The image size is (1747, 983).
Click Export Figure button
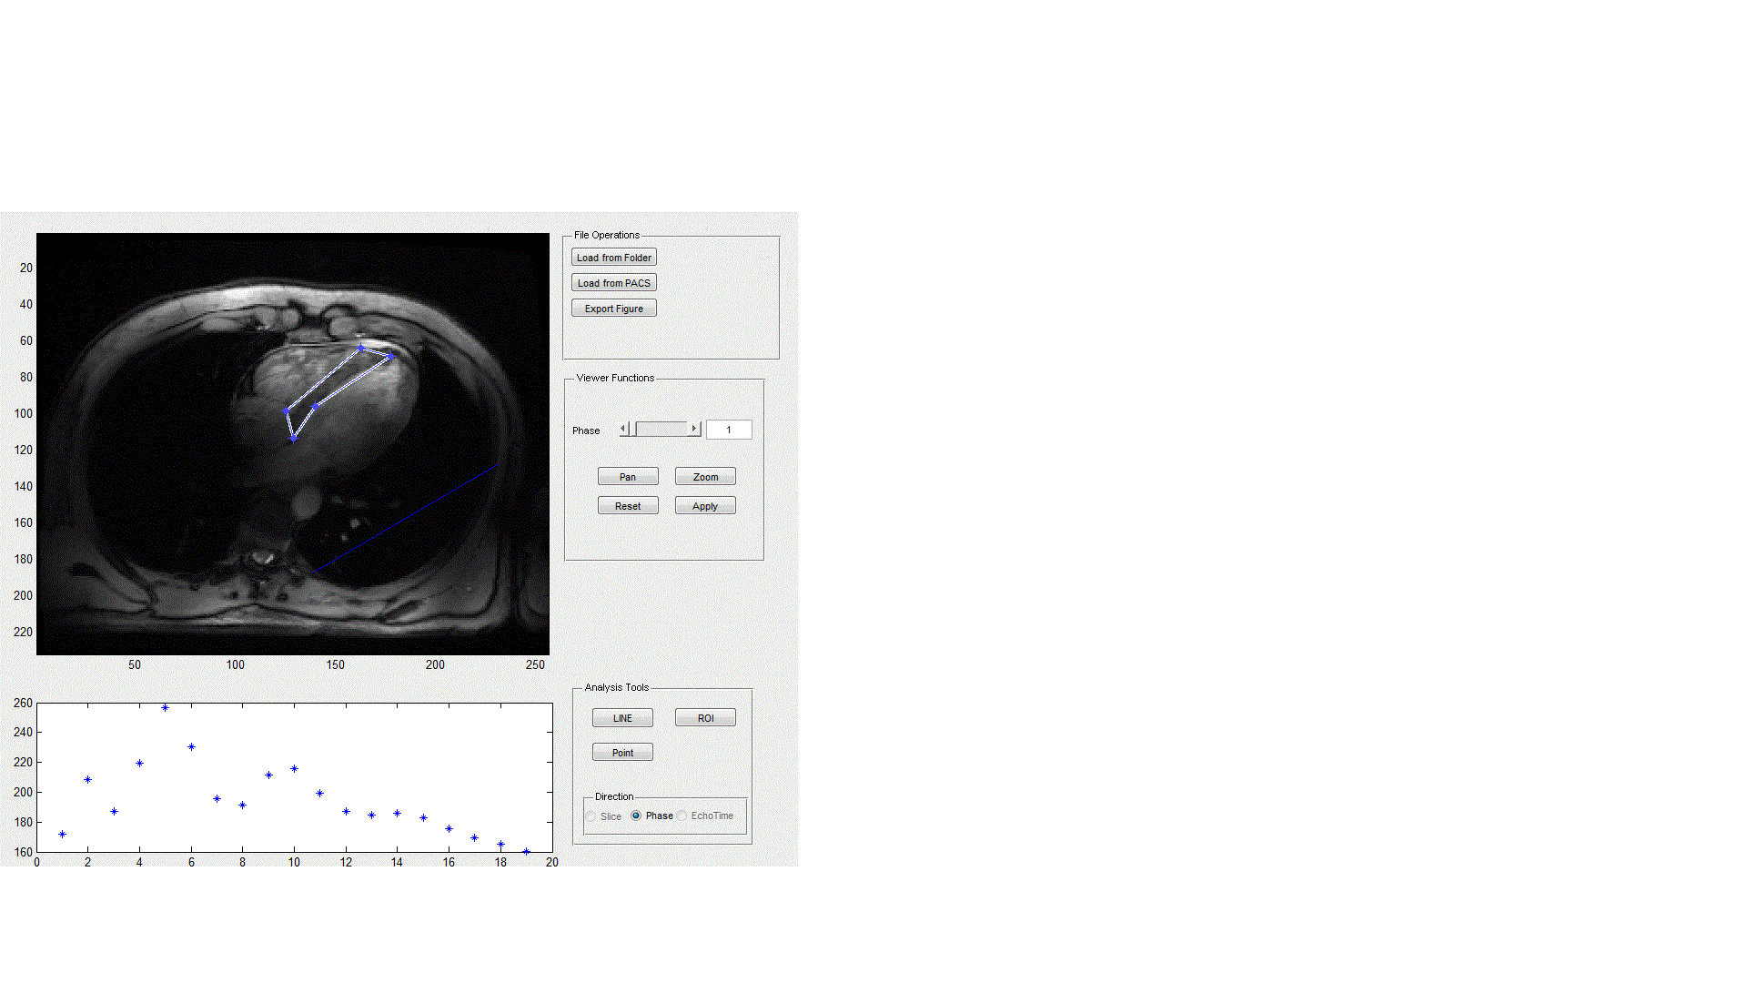coord(614,309)
